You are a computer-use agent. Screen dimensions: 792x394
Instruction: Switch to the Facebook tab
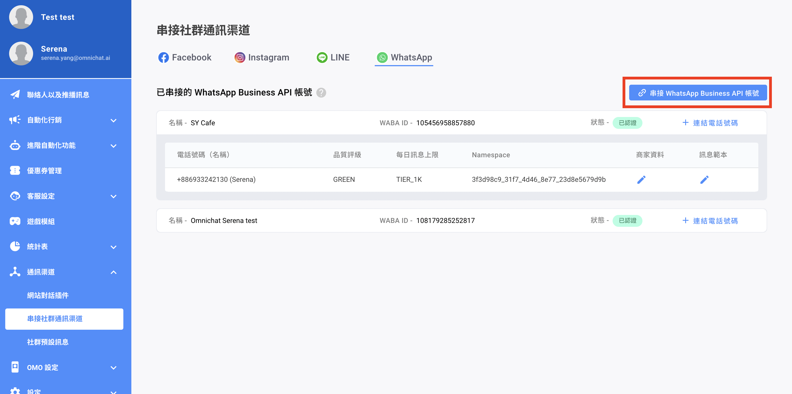[x=185, y=57]
